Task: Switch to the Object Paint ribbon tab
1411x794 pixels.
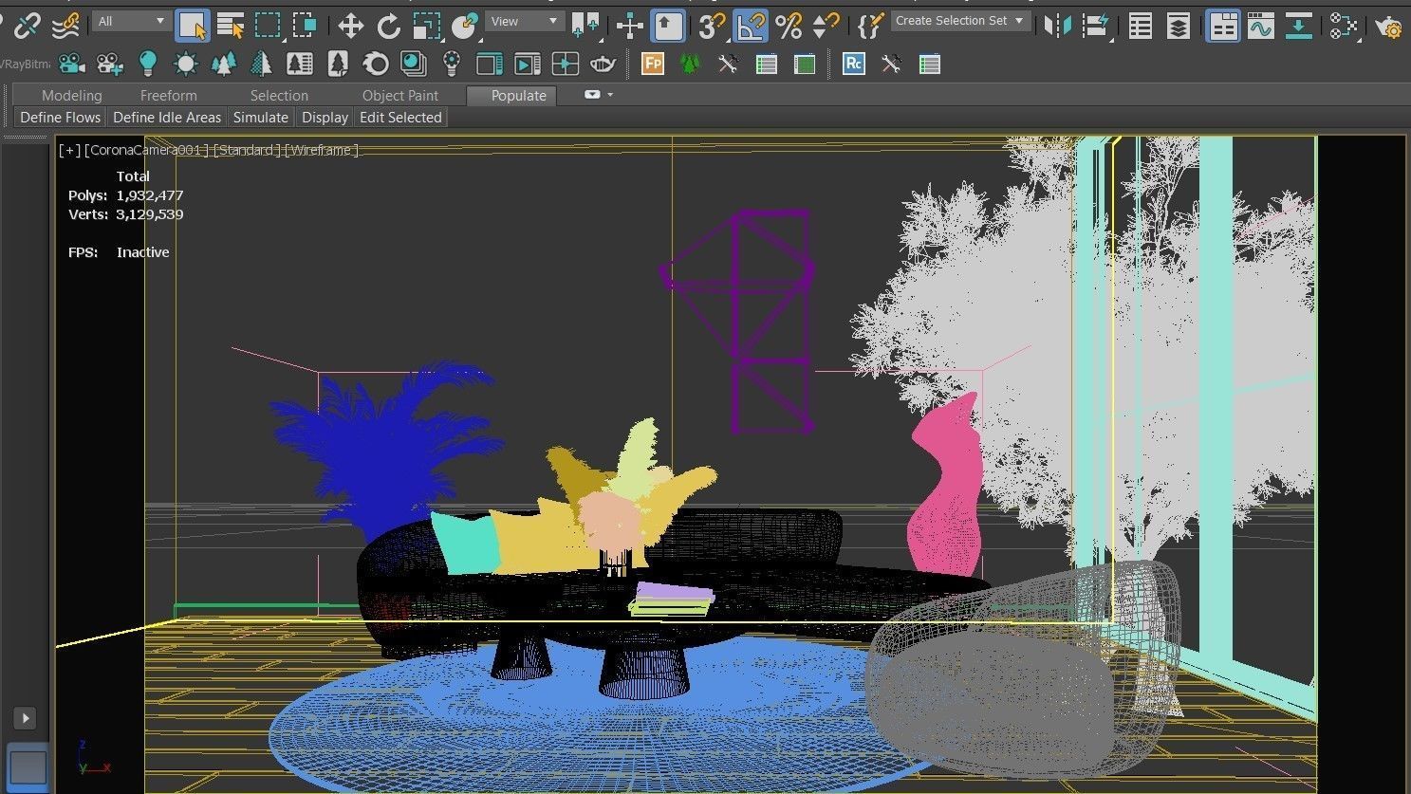Action: [x=399, y=95]
